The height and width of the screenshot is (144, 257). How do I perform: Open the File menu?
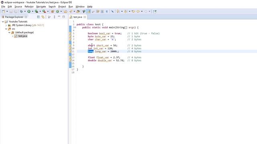[3, 6]
